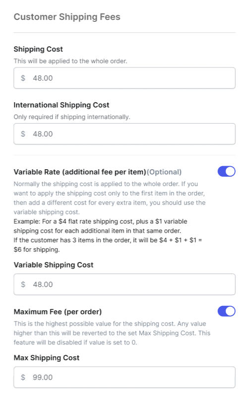Edit the Variable Shipping Cost value box

tap(124, 284)
